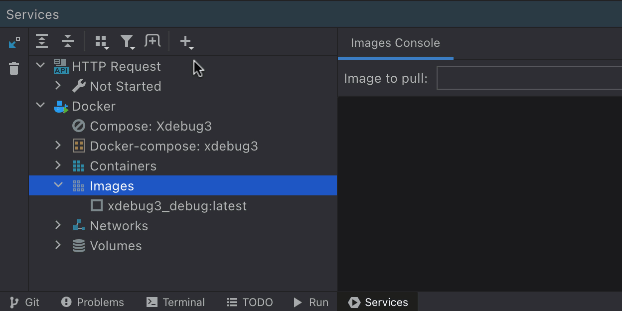Image resolution: width=622 pixels, height=311 pixels.
Task: Select the Docker-compose: xdebug3 row
Action: (x=183, y=146)
